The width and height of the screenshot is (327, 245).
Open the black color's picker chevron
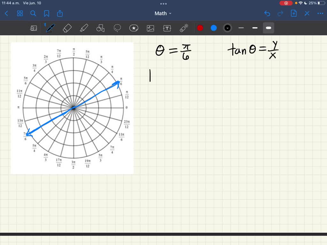[x=227, y=28]
